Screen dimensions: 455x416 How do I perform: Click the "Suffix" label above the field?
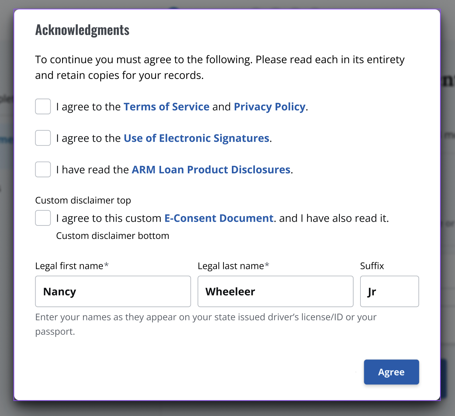point(372,266)
